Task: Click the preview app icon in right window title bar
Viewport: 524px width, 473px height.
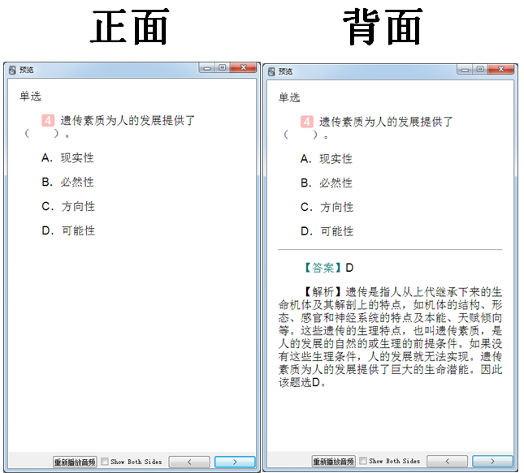Action: point(271,71)
